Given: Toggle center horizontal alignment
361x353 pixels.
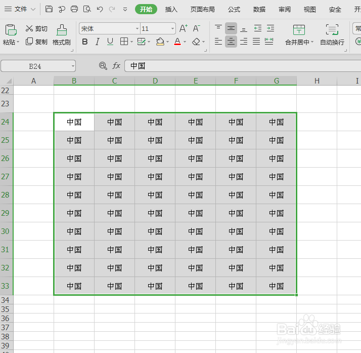Looking at the screenshot, I should tap(231, 42).
